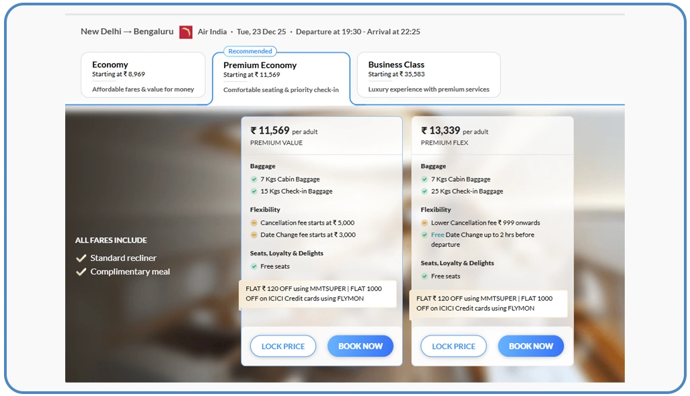The height and width of the screenshot is (396, 690).
Task: Click the Air India airline logo
Action: point(186,32)
